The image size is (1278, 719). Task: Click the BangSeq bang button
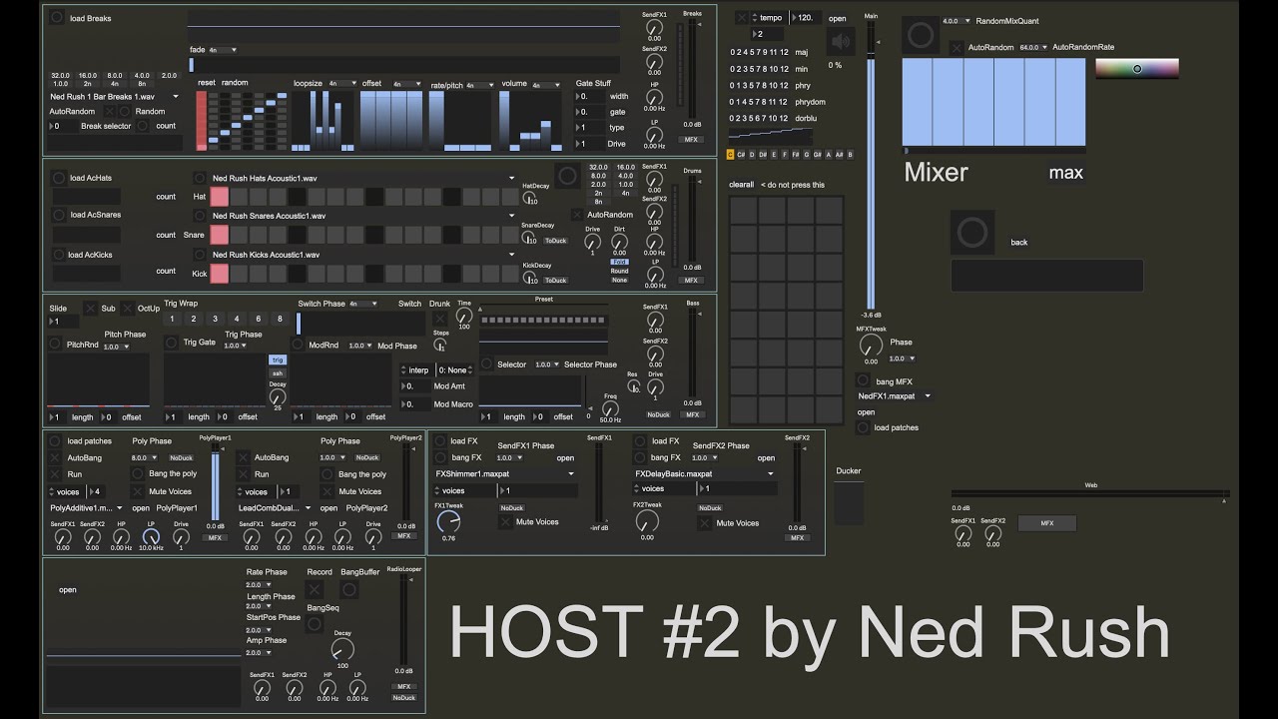(315, 624)
